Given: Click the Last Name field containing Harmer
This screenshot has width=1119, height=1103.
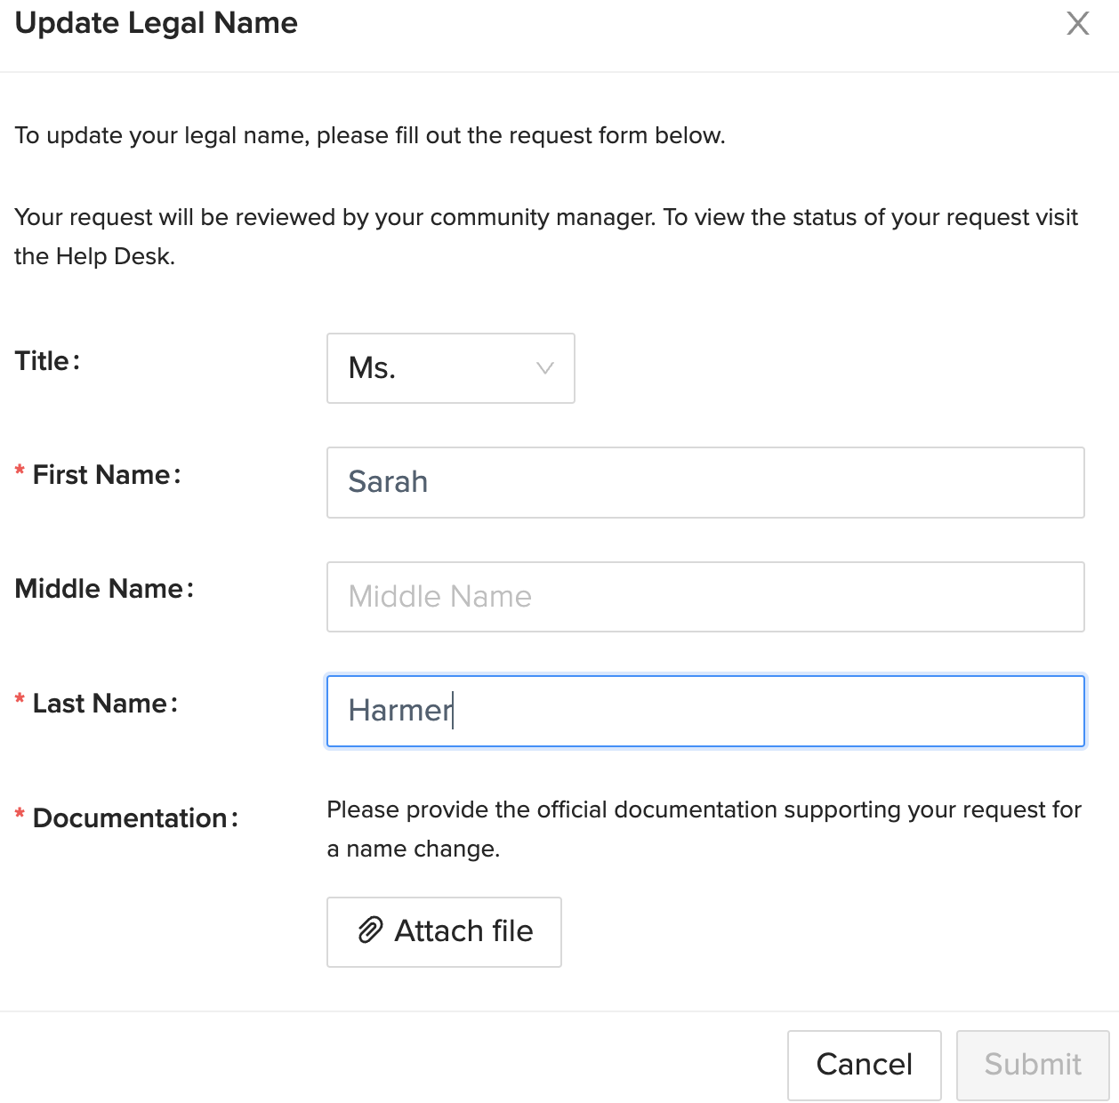Looking at the screenshot, I should coord(705,711).
